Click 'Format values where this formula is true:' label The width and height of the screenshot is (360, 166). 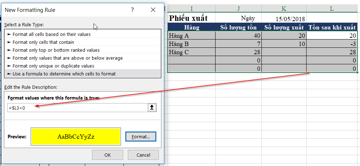(54, 98)
